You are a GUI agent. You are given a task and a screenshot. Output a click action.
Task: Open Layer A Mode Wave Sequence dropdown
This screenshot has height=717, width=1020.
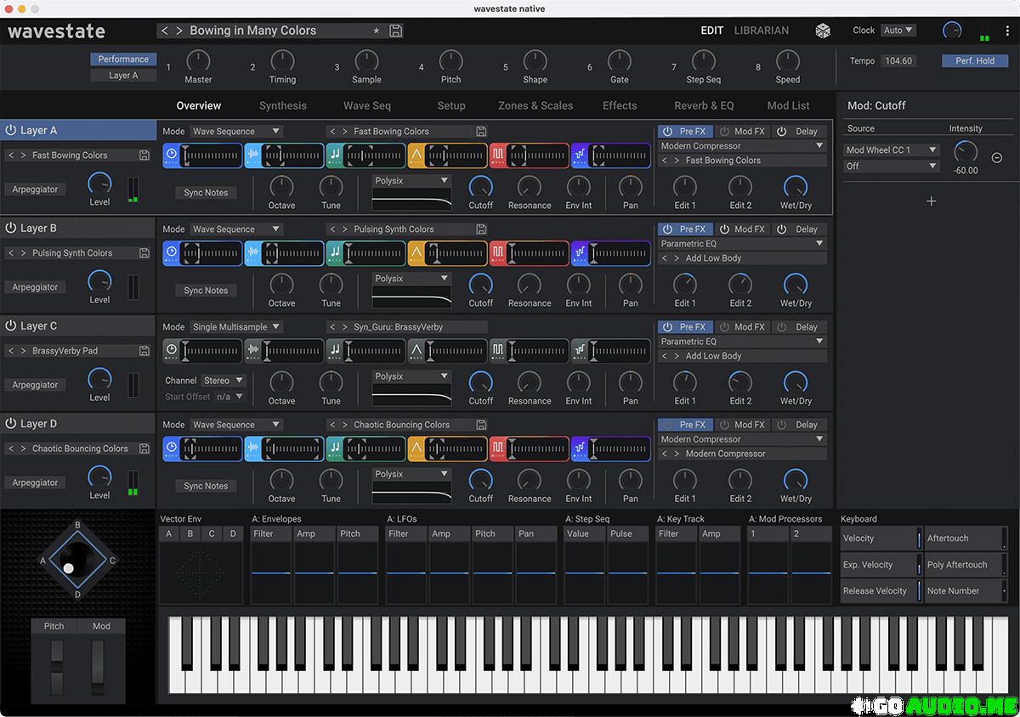click(x=235, y=132)
